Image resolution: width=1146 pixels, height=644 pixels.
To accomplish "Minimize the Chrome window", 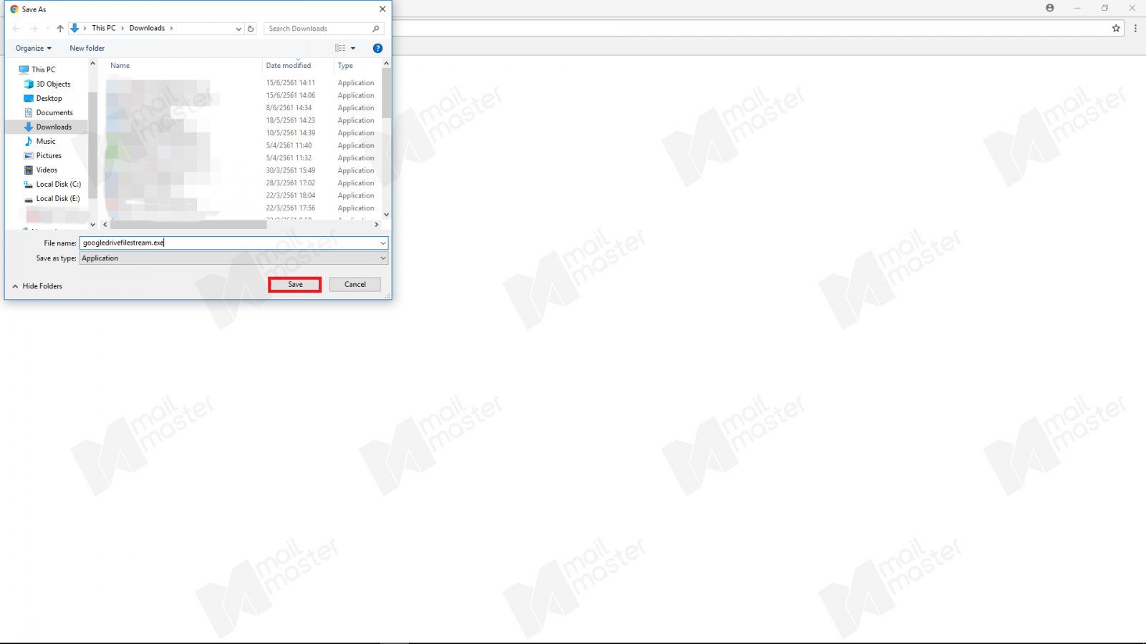I will 1077,8.
